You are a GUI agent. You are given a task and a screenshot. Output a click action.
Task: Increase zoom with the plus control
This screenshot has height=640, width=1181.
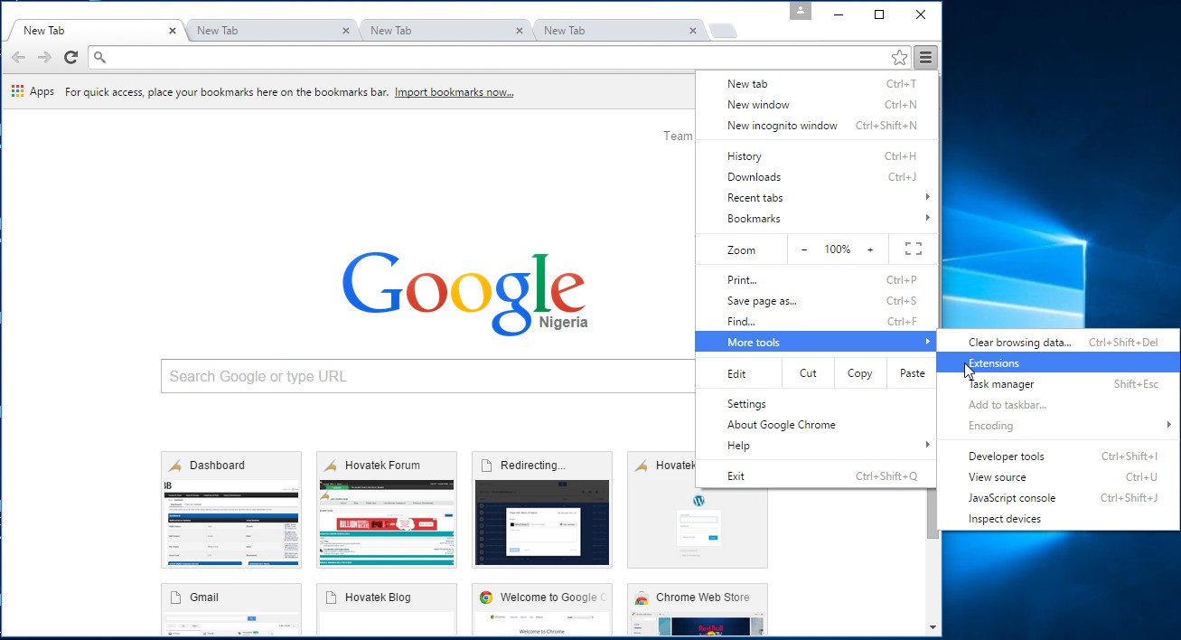tap(870, 249)
